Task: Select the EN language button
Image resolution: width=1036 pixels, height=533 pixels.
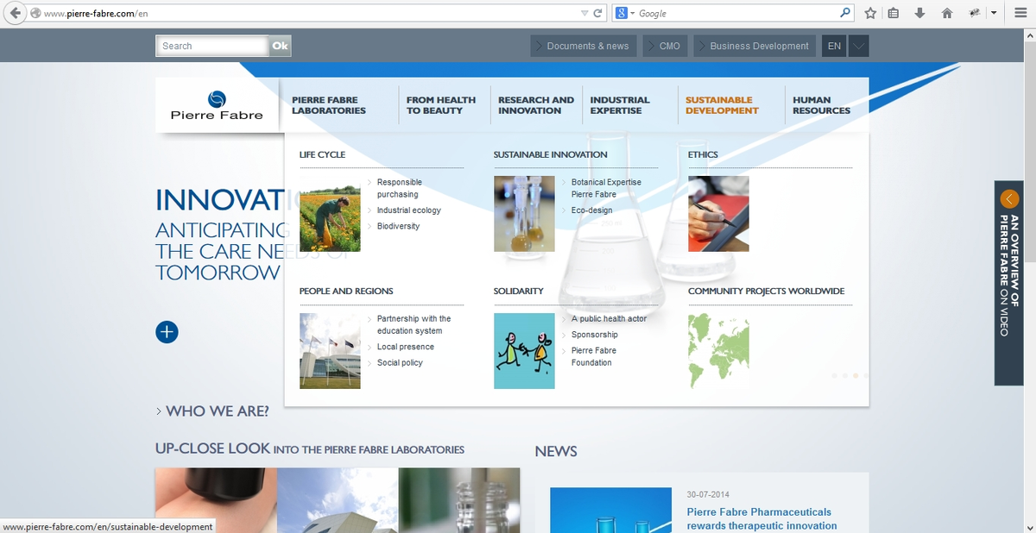Action: tap(834, 46)
